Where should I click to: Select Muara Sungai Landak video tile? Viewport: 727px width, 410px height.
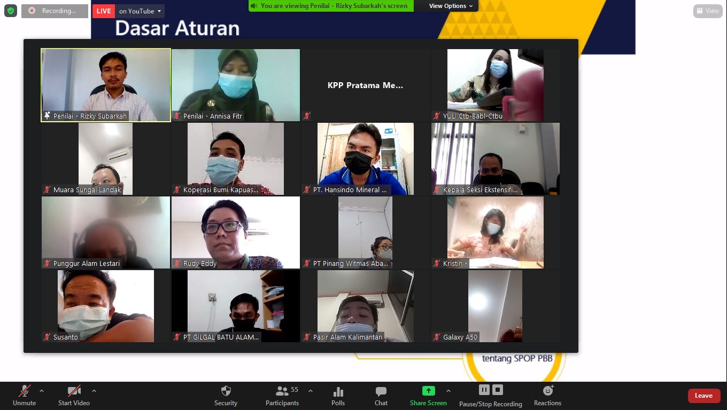point(106,159)
